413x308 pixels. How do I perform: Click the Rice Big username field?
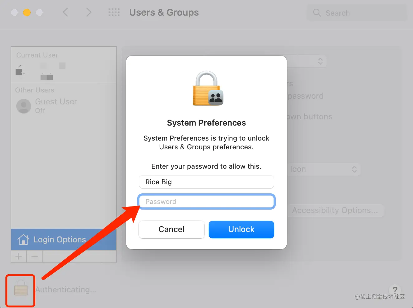pos(206,182)
